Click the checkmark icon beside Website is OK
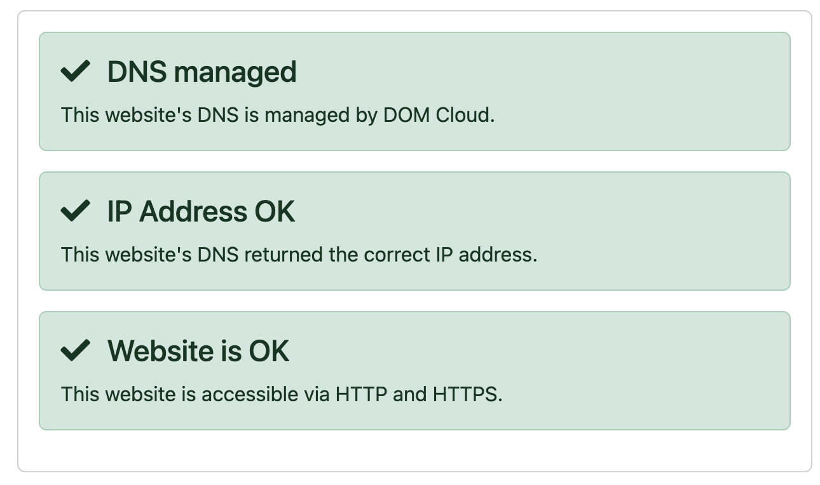Screen dimensions: 820x485 pos(75,351)
